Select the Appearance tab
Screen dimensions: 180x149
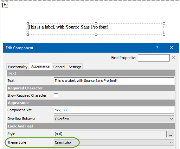[41, 66]
